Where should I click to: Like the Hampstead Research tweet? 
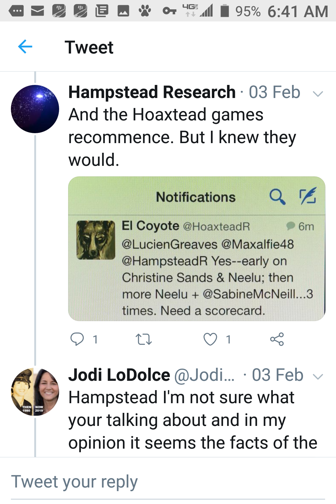click(210, 339)
